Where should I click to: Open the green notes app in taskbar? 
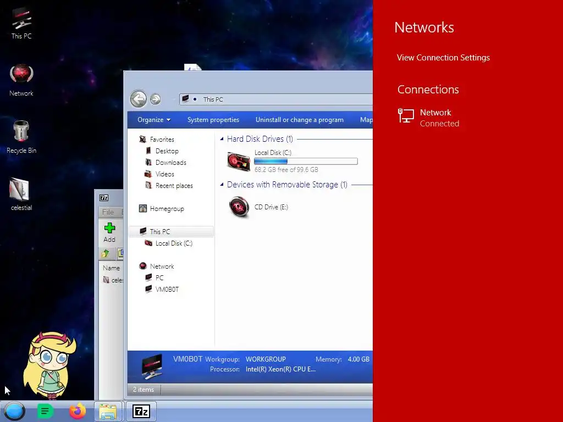click(x=45, y=411)
